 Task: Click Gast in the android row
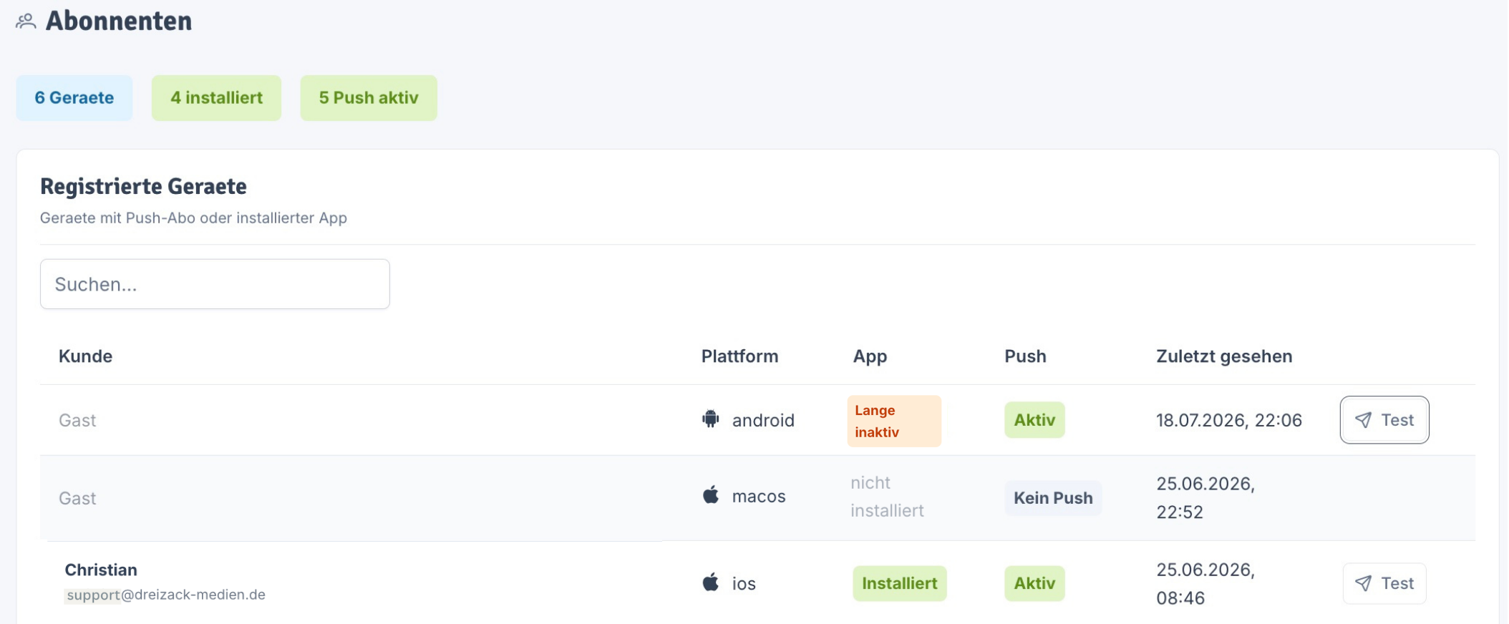click(x=77, y=420)
